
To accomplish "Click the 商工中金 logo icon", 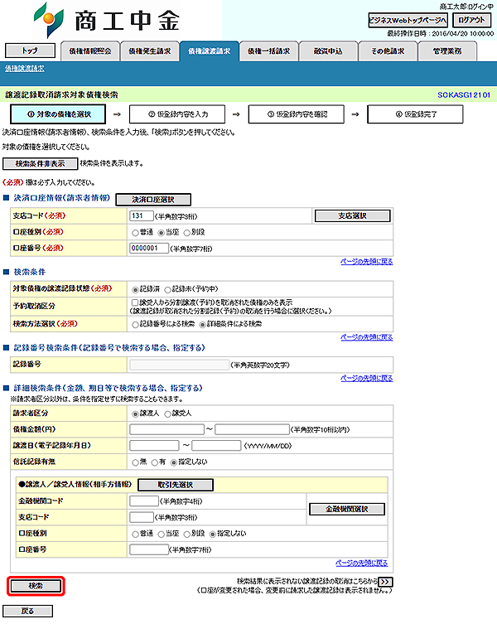I will click(x=49, y=20).
